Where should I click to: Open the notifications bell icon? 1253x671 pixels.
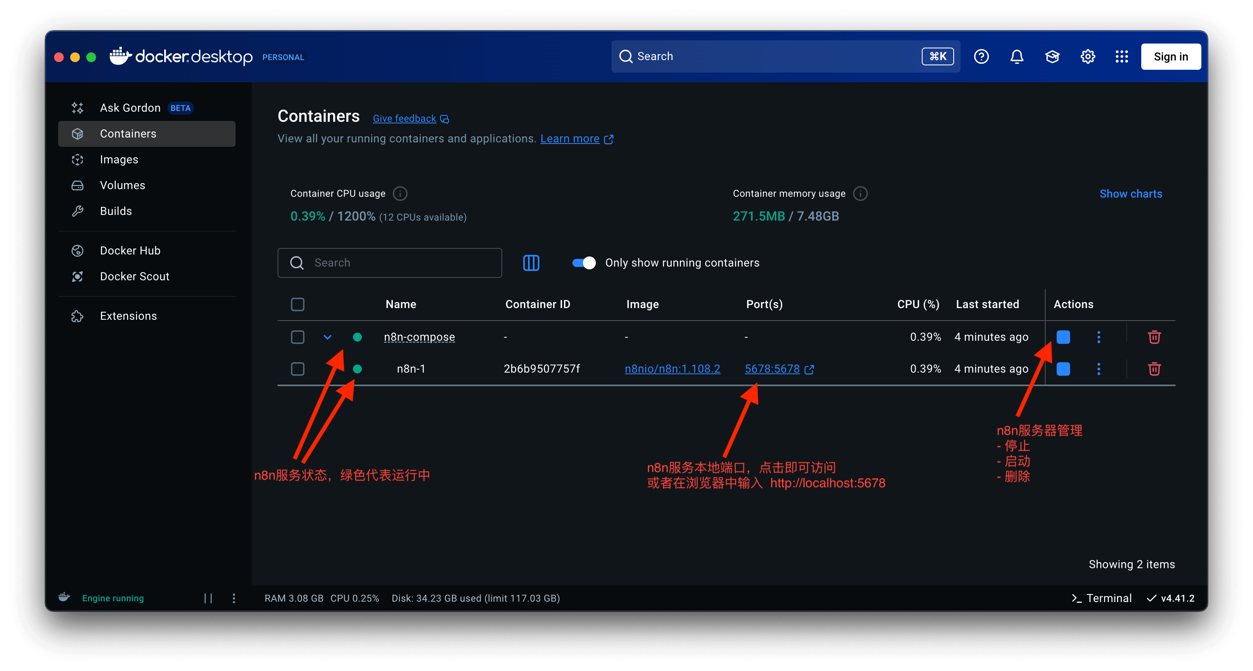coord(1017,56)
